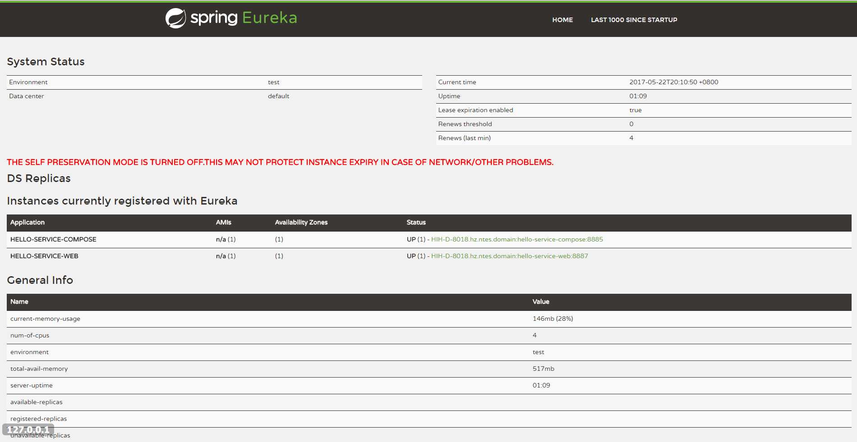Click the Instances currently registered with Eureka heading
The width and height of the screenshot is (857, 442).
pyautogui.click(x=122, y=201)
